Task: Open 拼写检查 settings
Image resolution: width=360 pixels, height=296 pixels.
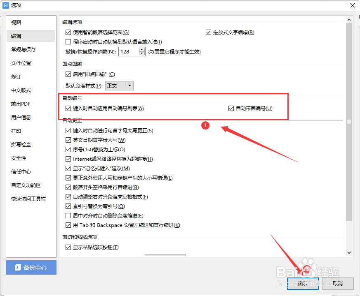Action: click(21, 145)
